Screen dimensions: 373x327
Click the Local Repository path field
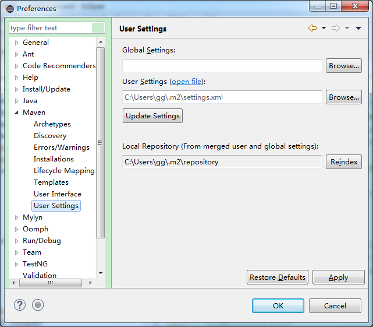tap(222, 162)
